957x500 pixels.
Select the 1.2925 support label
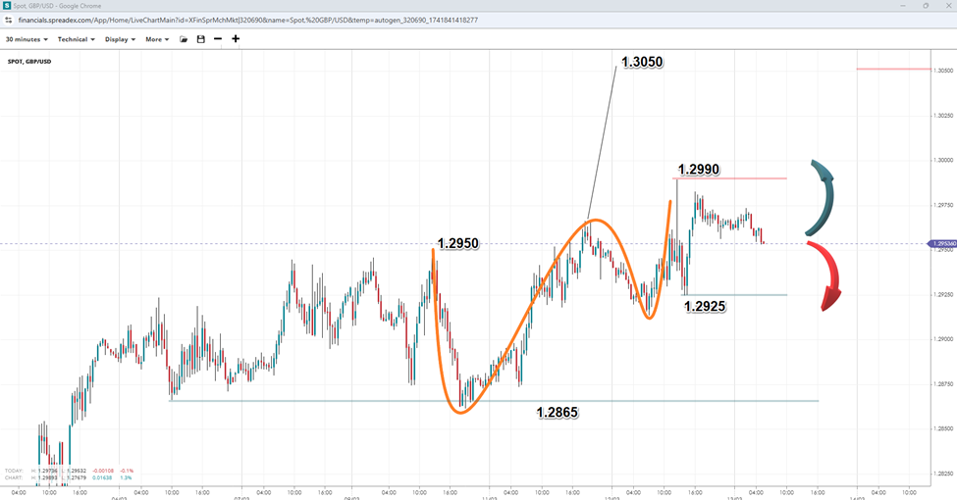[x=705, y=307]
